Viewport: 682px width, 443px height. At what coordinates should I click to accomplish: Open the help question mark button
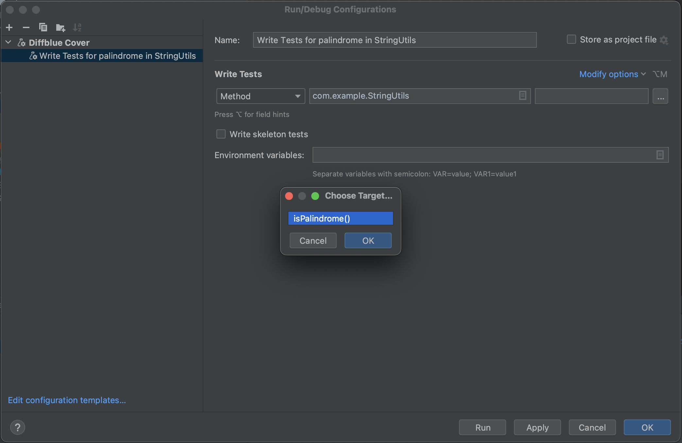click(x=18, y=427)
